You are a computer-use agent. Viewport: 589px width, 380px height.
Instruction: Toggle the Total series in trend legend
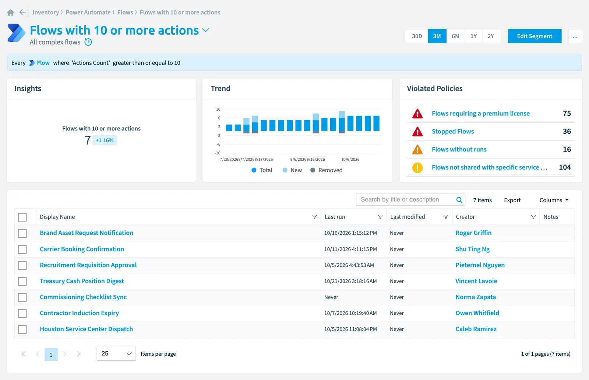[x=262, y=170]
